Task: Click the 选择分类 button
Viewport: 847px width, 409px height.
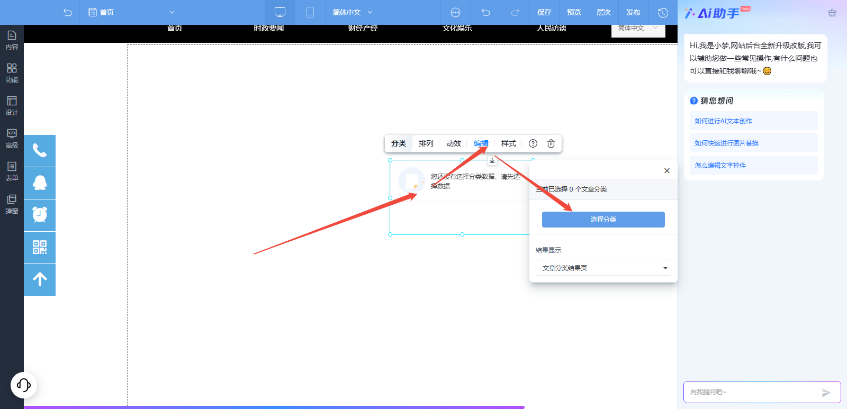Action: 603,220
